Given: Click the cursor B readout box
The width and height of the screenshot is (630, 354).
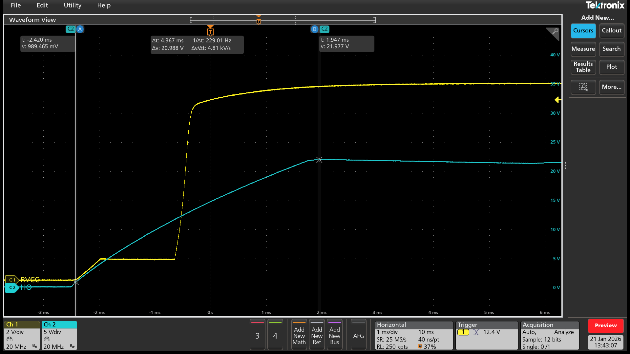Looking at the screenshot, I should pyautogui.click(x=347, y=43).
